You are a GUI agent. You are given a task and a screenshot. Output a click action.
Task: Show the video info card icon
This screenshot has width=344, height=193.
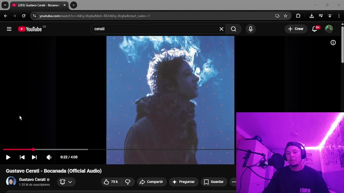[333, 43]
